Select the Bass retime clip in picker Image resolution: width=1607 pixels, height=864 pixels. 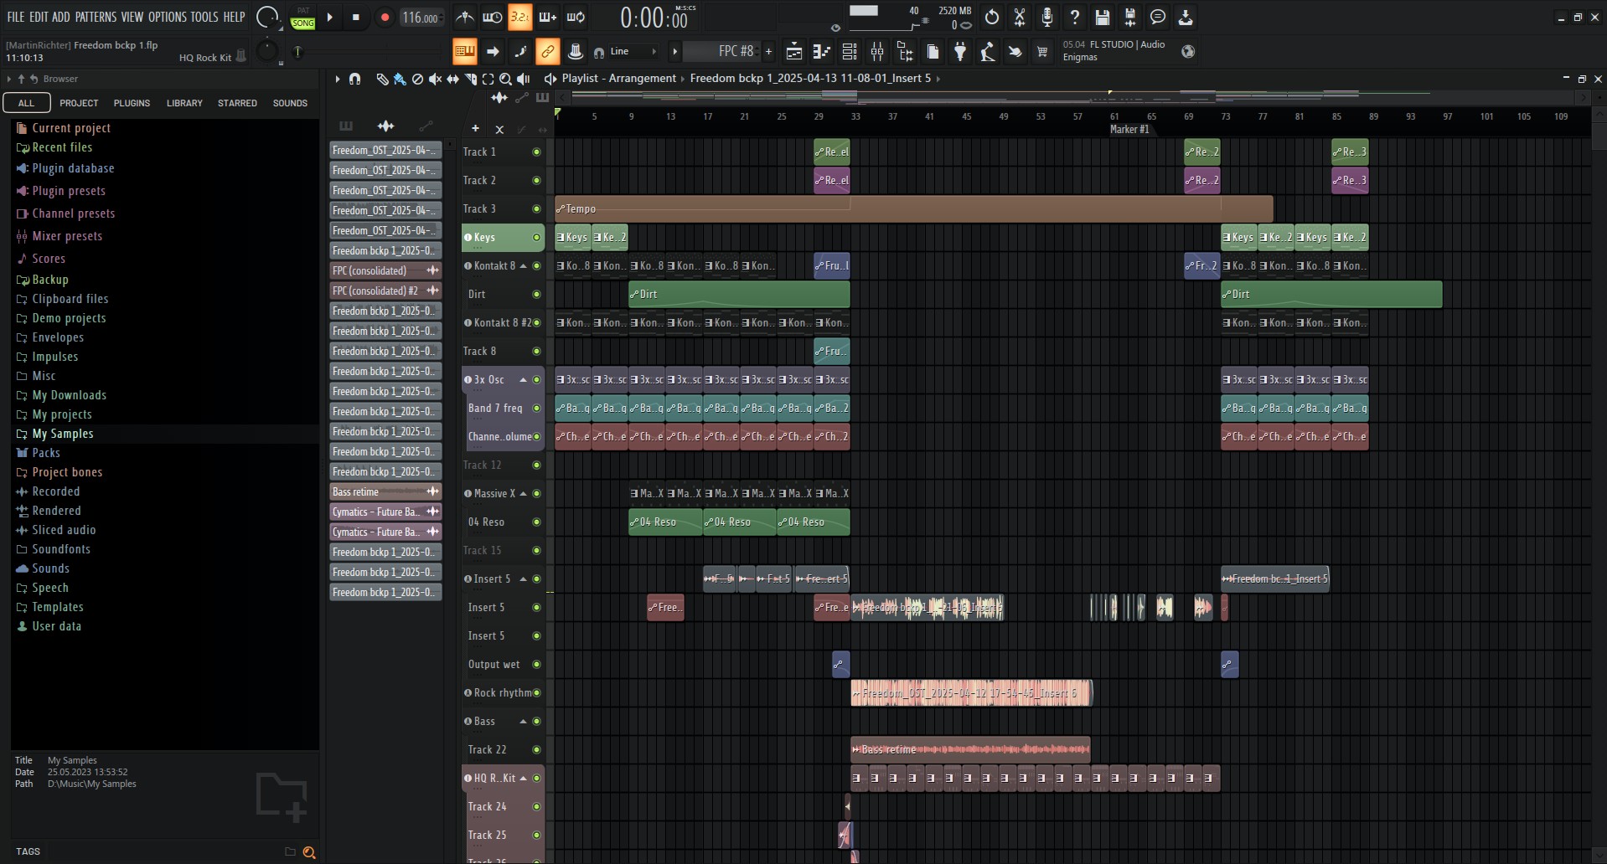click(x=385, y=492)
